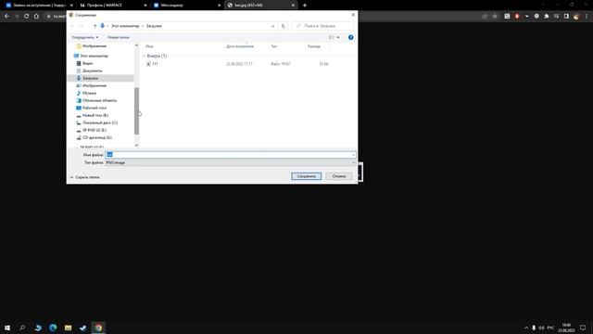Click the refresh icon next to the address bar
Screen dimensions: 593x334
pyautogui.click(x=283, y=26)
